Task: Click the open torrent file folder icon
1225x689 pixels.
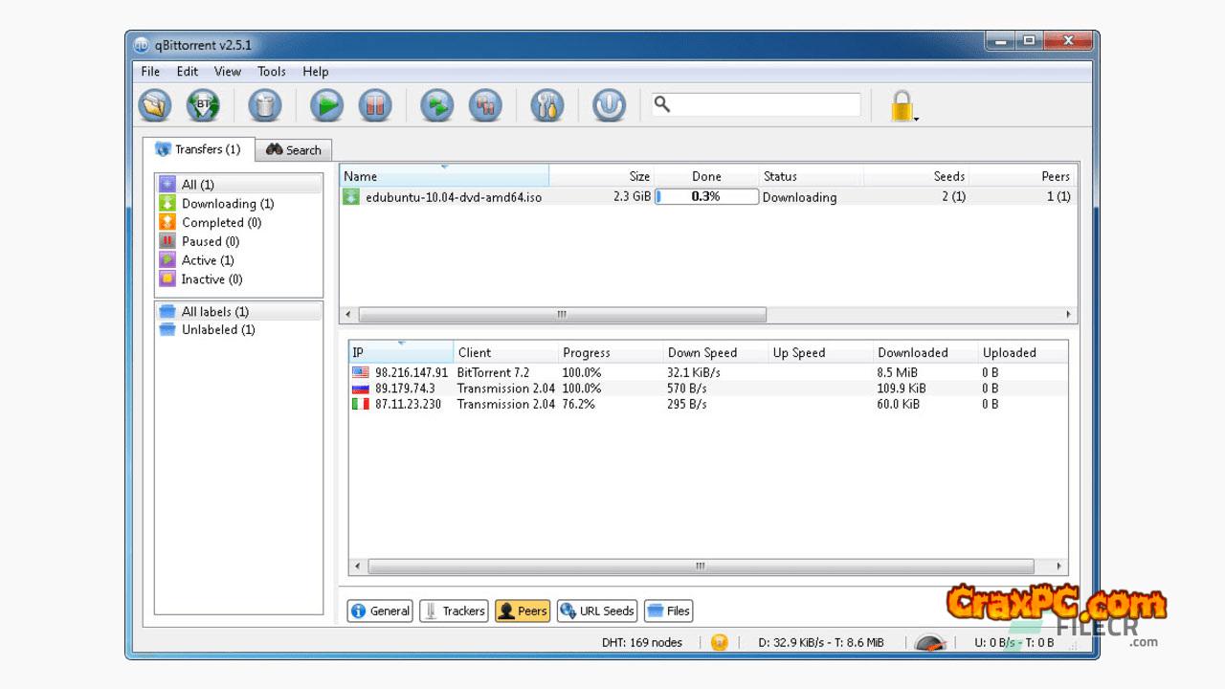Action: point(154,105)
